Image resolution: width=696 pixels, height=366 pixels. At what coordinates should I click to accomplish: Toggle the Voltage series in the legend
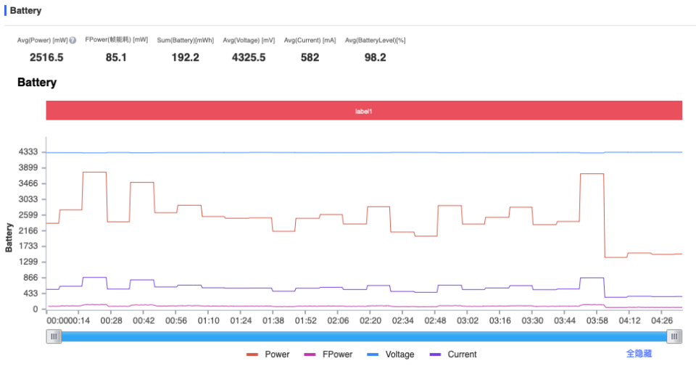(391, 354)
